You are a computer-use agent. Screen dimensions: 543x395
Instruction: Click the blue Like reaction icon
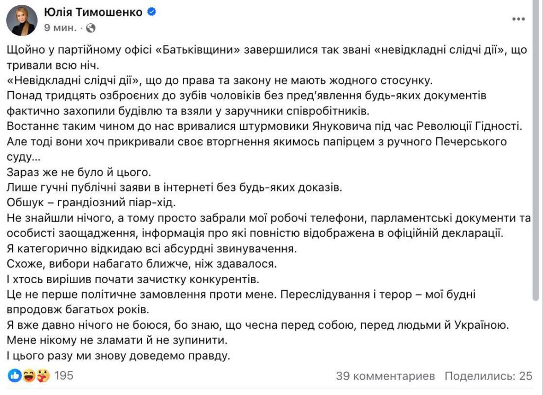click(x=15, y=376)
